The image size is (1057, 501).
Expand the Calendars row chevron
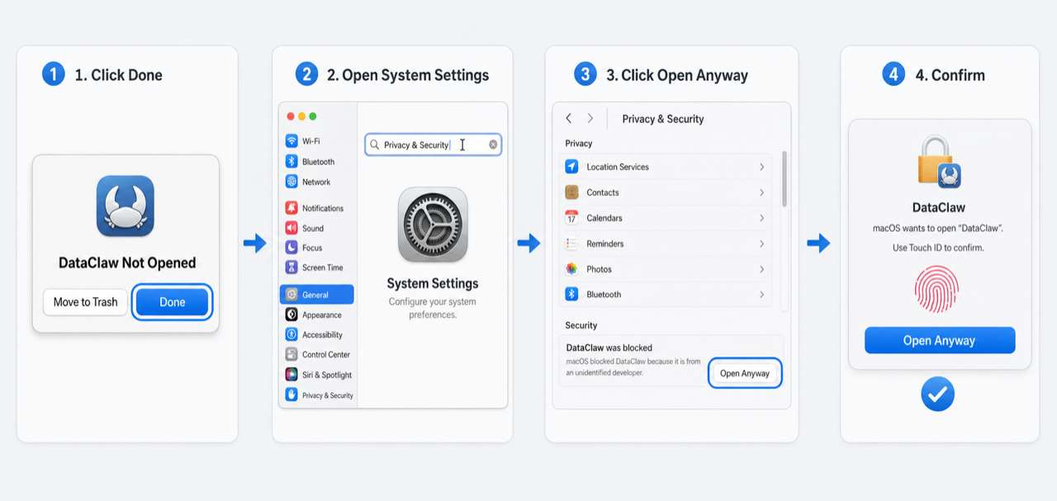tap(761, 218)
